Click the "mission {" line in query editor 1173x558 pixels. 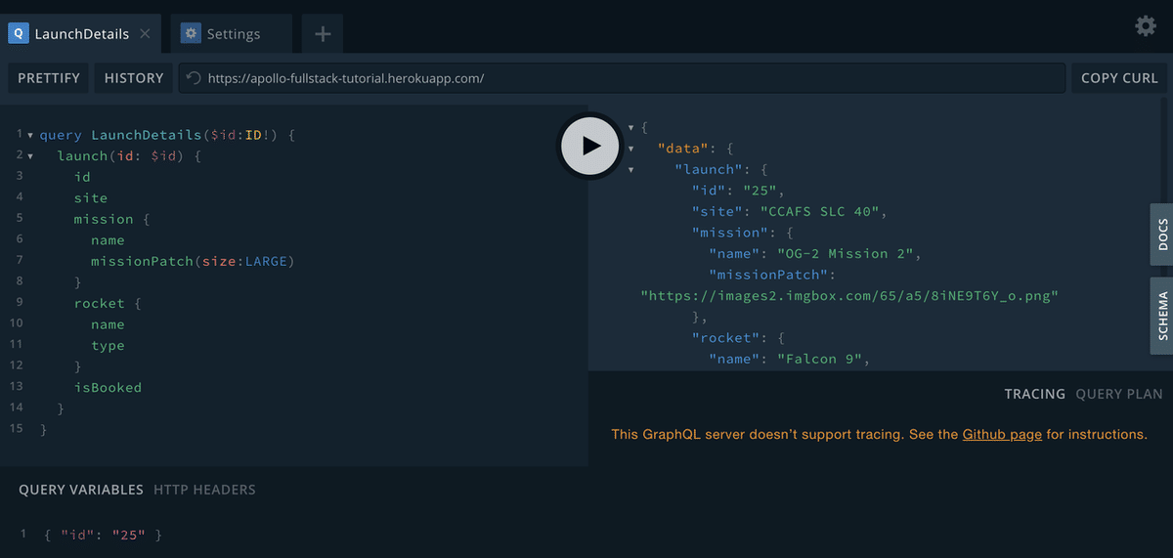pos(111,219)
